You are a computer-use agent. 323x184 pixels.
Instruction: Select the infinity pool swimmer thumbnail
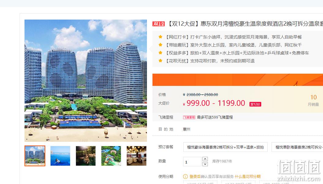pos(60,156)
